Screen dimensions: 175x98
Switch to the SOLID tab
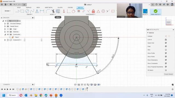[19, 7]
